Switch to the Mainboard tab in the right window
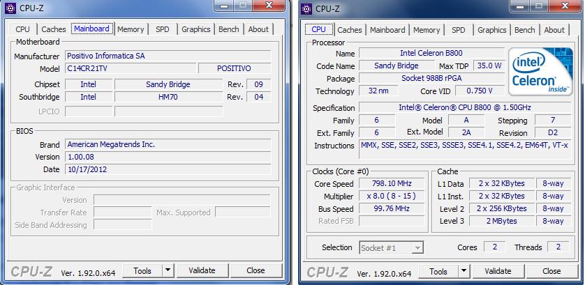 [x=387, y=30]
